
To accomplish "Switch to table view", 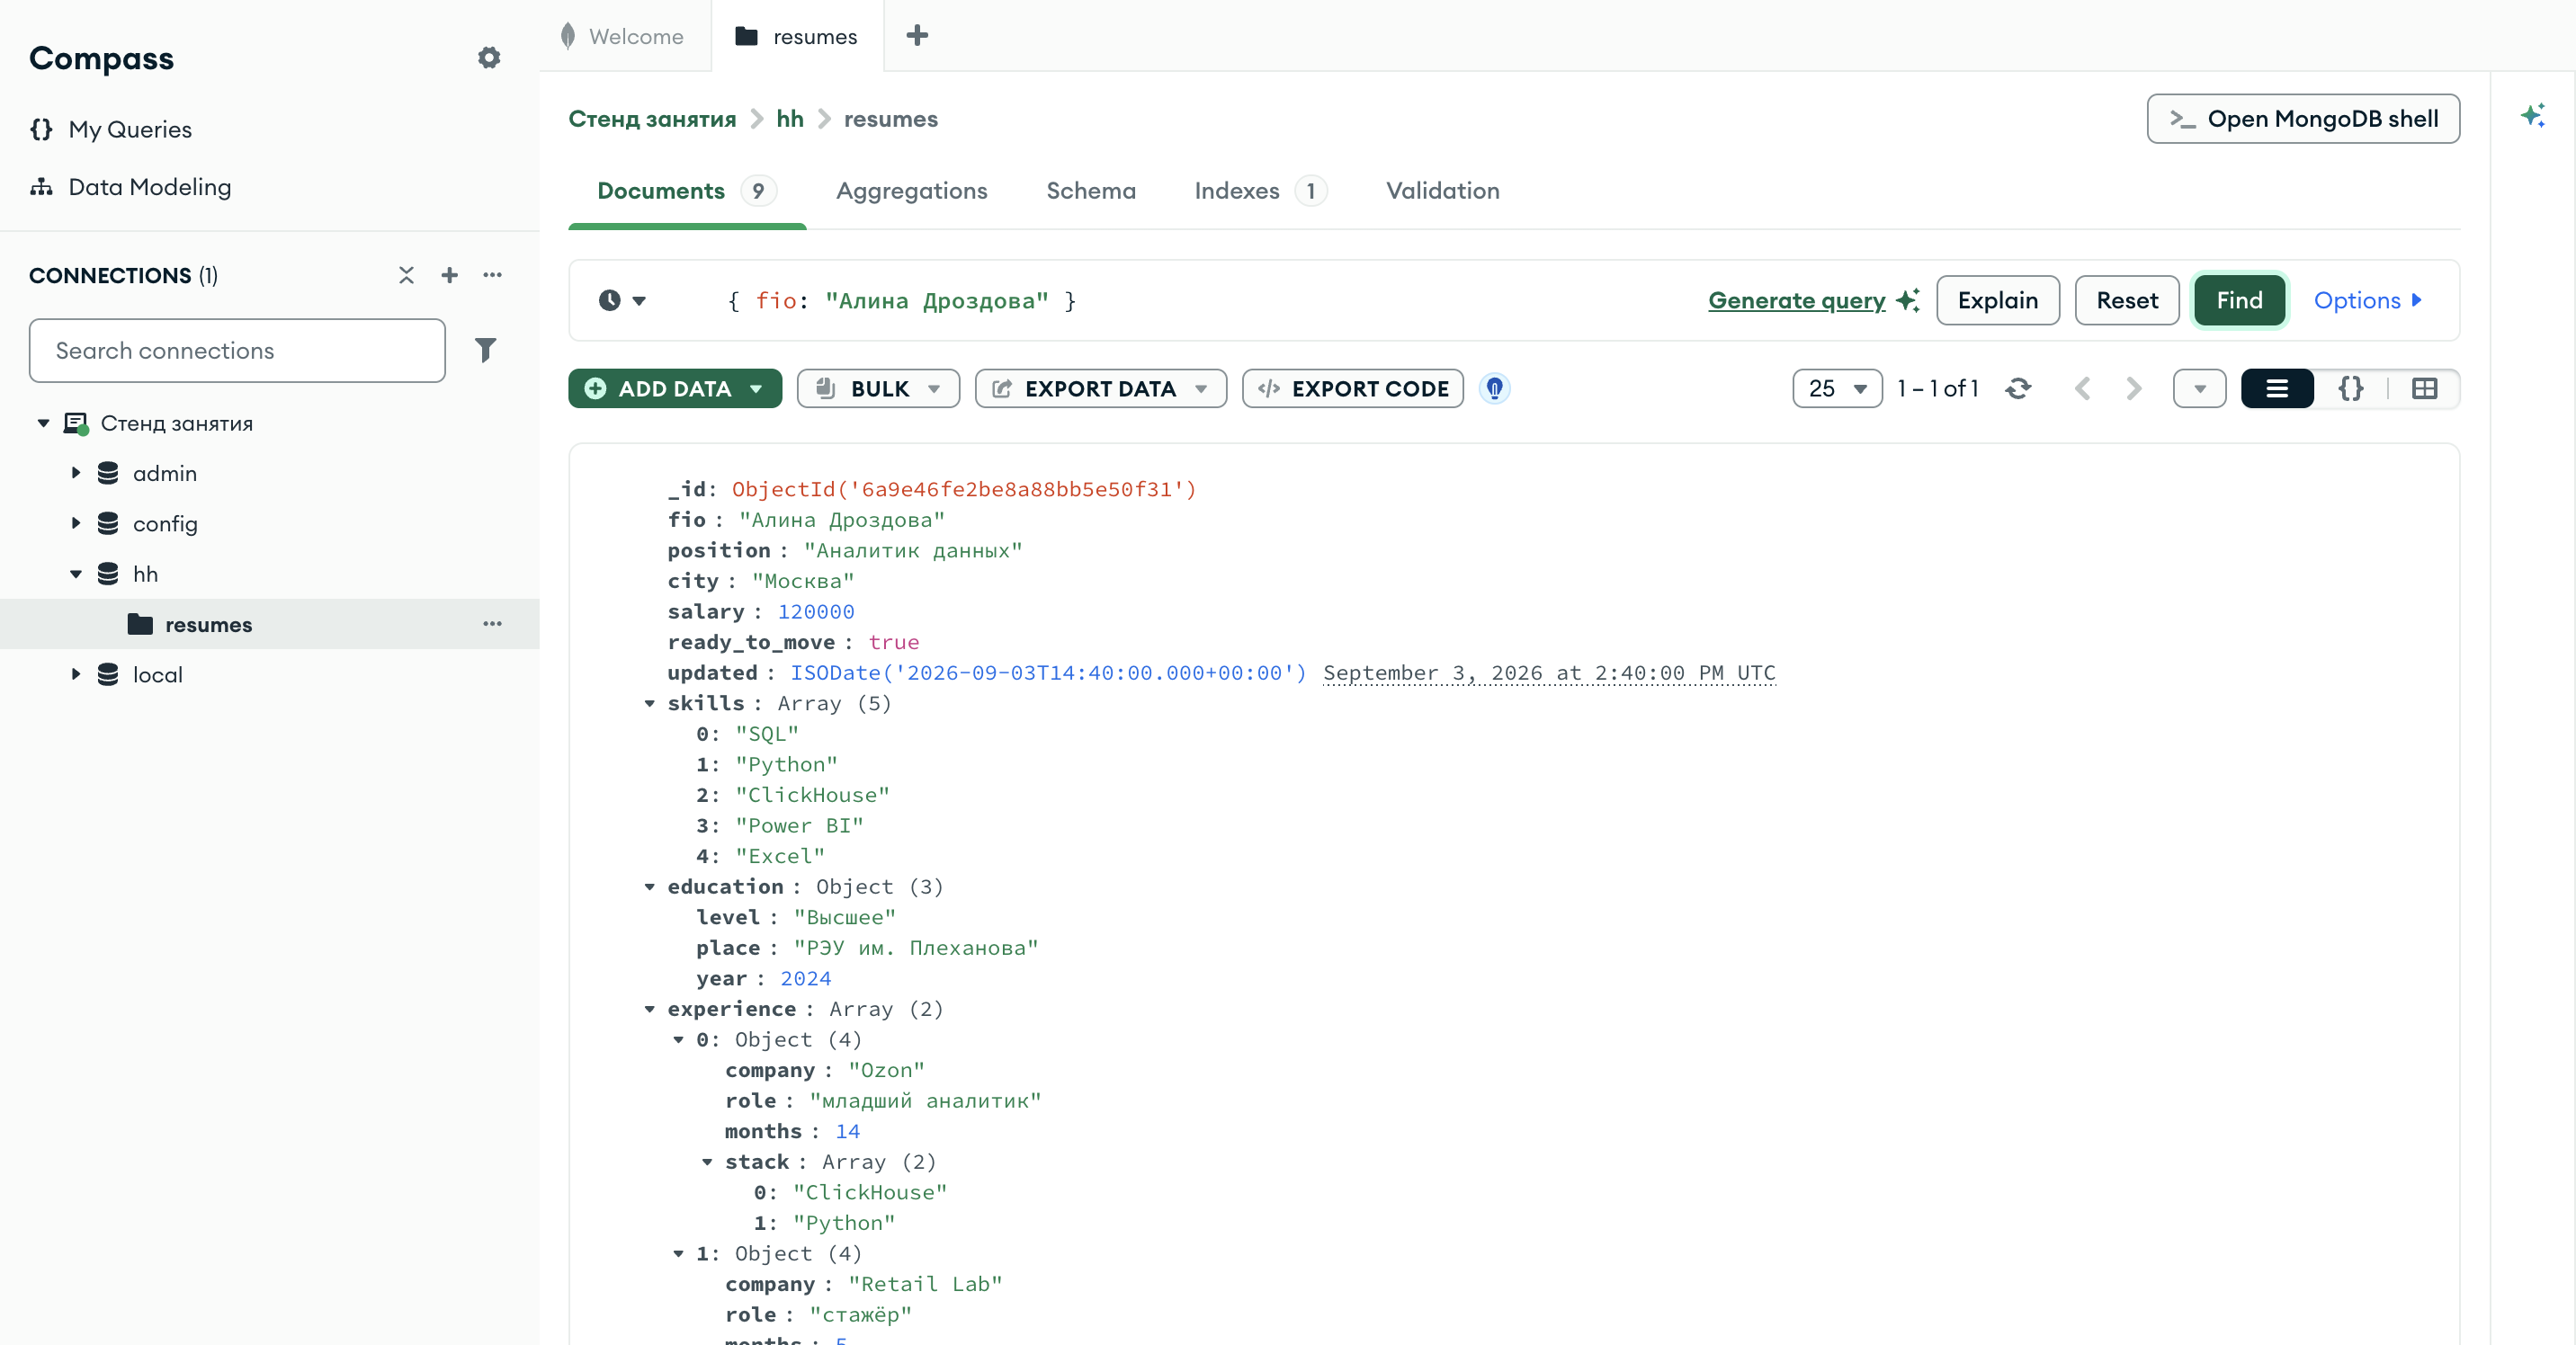I will point(2424,388).
